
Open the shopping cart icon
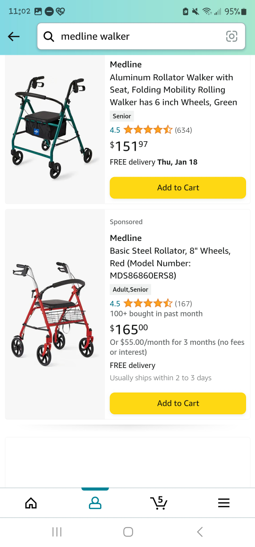159,502
